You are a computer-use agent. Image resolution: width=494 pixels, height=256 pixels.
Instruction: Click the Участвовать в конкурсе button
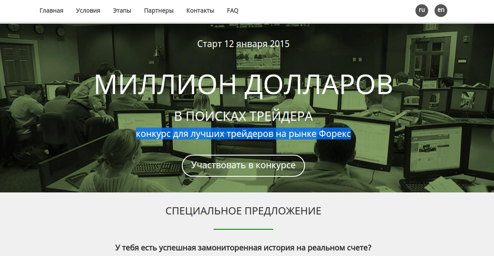243,165
